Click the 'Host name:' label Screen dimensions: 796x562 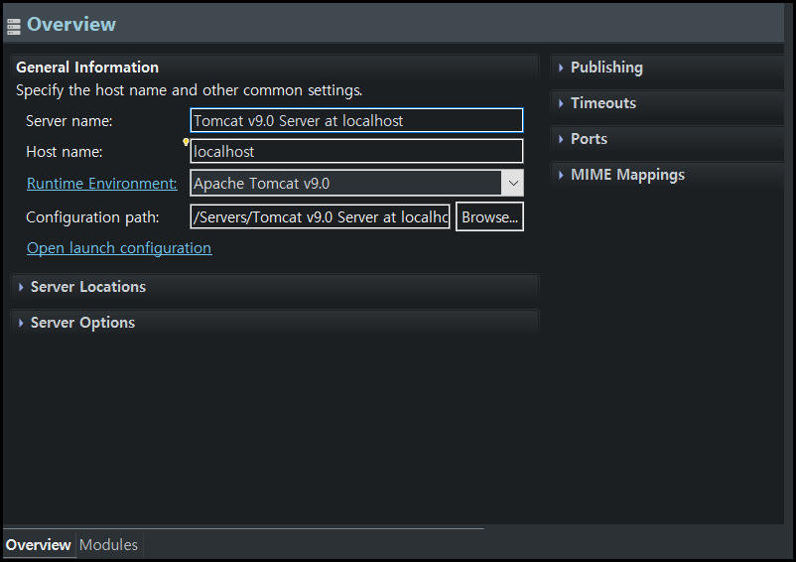click(65, 152)
